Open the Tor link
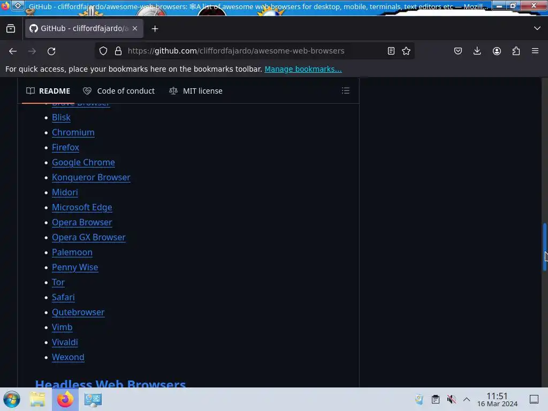Viewport: 548px width, 411px height. click(x=58, y=283)
